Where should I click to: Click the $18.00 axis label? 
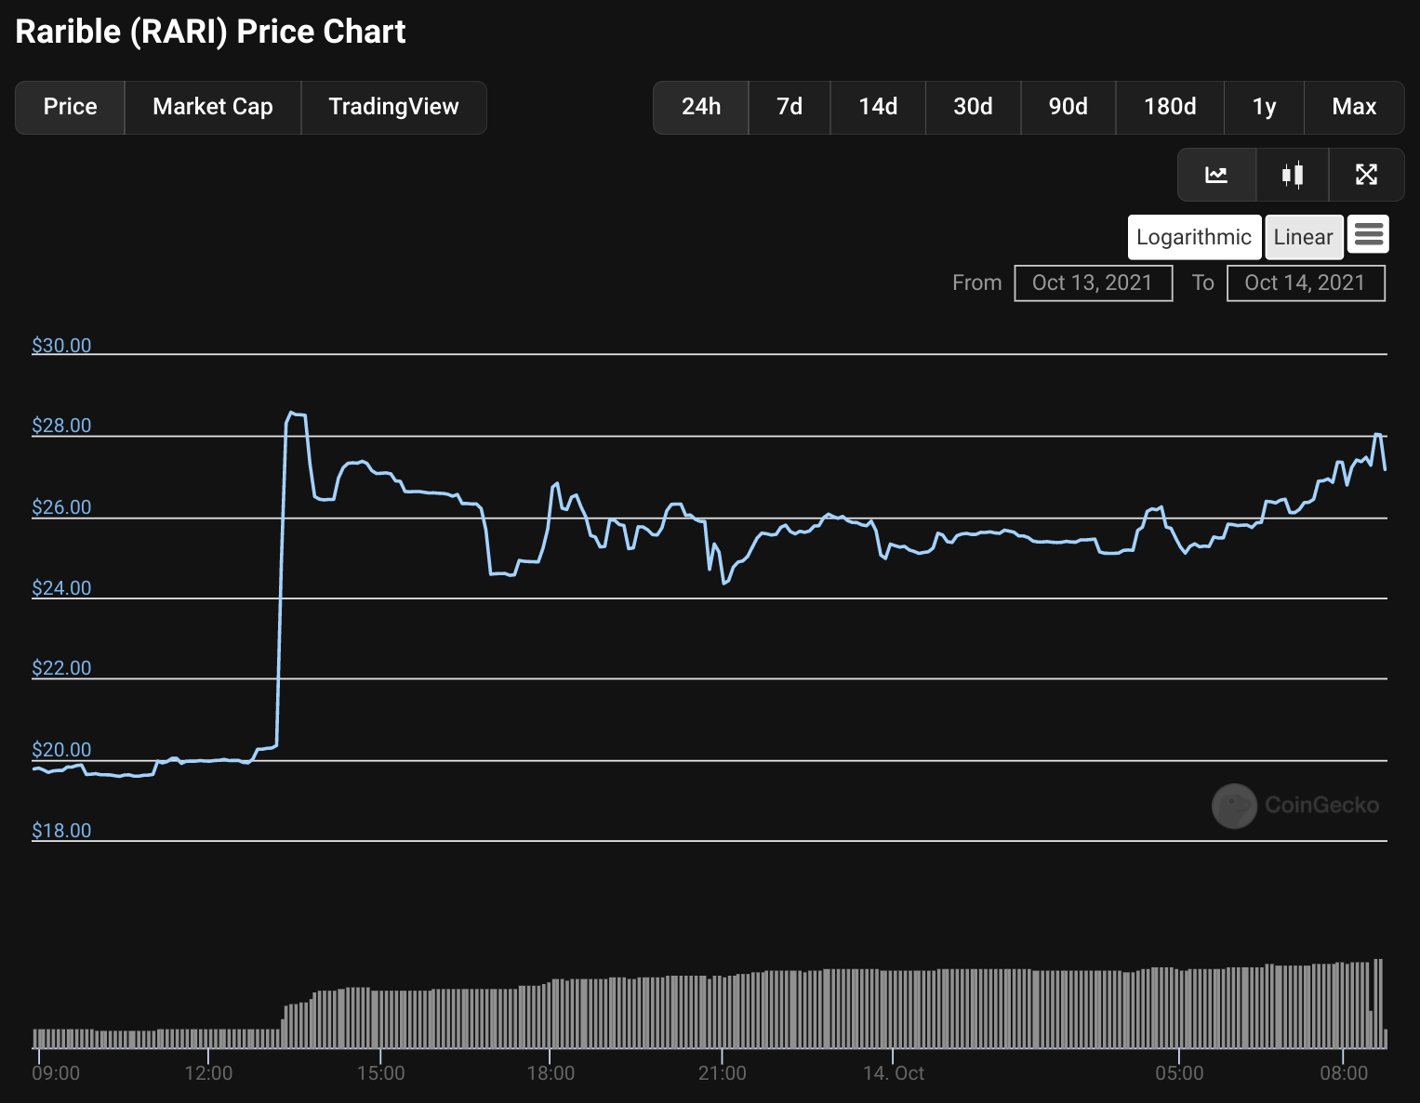click(x=61, y=831)
